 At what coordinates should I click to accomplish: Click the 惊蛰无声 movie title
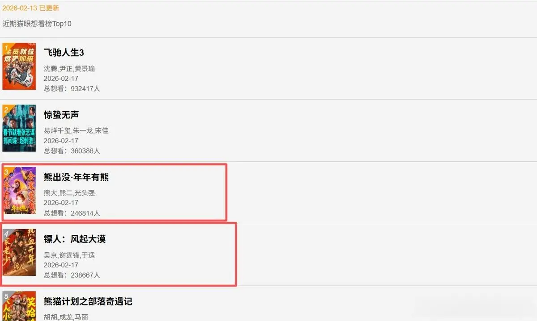(61, 115)
